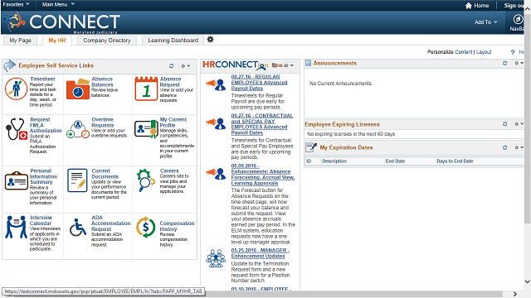Open the Interview Calendar people icon
Screen dimensions: 531x298
pos(16,227)
